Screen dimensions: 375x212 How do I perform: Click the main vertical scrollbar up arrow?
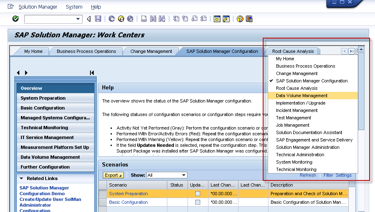[361, 49]
